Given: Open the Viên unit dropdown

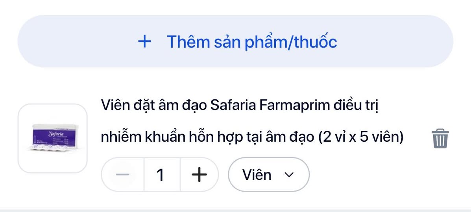Looking at the screenshot, I should [x=269, y=175].
